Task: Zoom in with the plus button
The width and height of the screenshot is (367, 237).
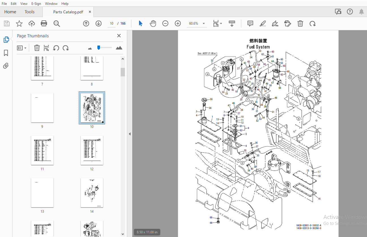Action: [x=178, y=23]
